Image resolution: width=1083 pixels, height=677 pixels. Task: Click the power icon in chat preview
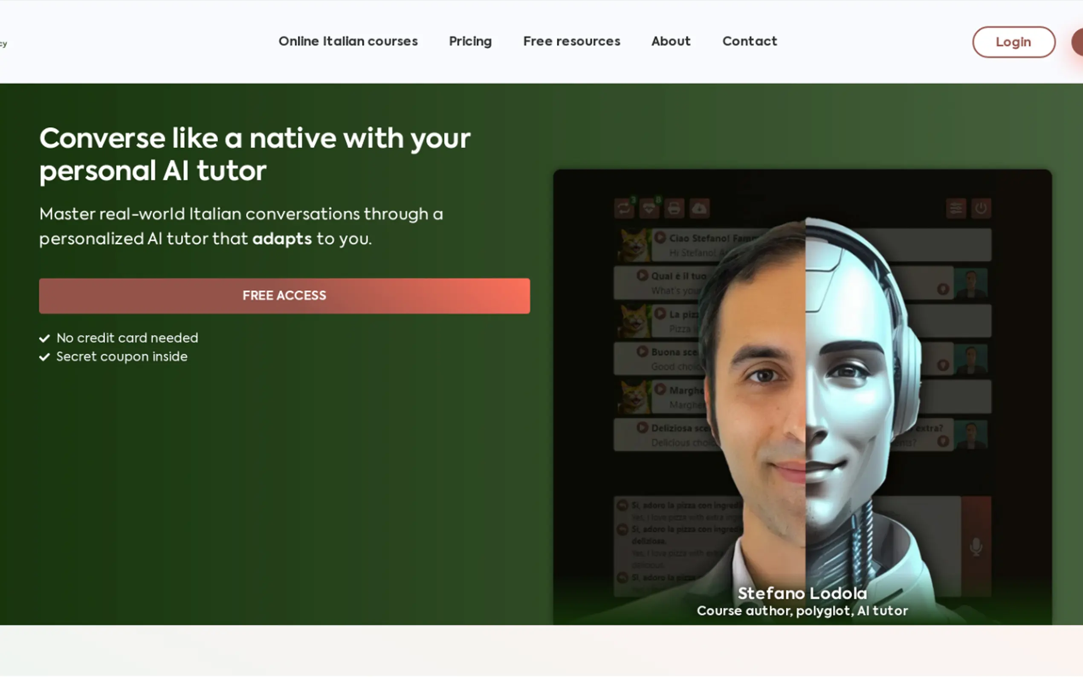point(981,208)
